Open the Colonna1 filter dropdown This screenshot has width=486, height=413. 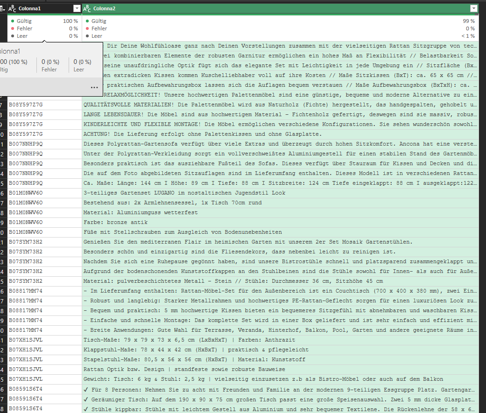click(77, 9)
